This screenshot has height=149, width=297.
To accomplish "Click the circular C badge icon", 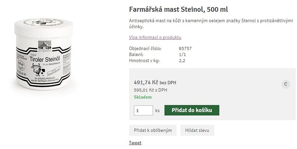I will 285,84.
